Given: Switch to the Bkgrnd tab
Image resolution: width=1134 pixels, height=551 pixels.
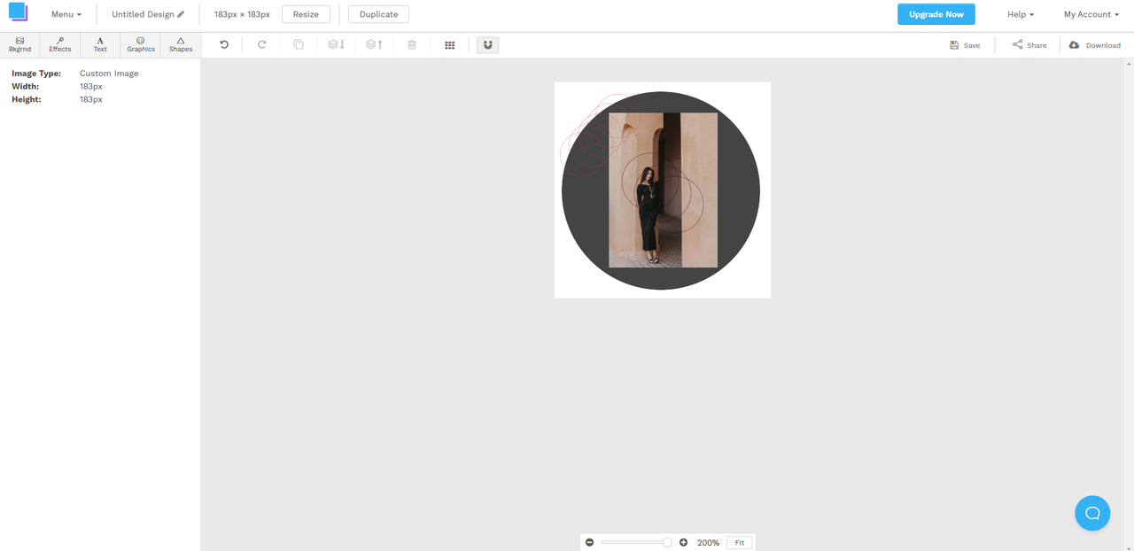Looking at the screenshot, I should click(19, 45).
